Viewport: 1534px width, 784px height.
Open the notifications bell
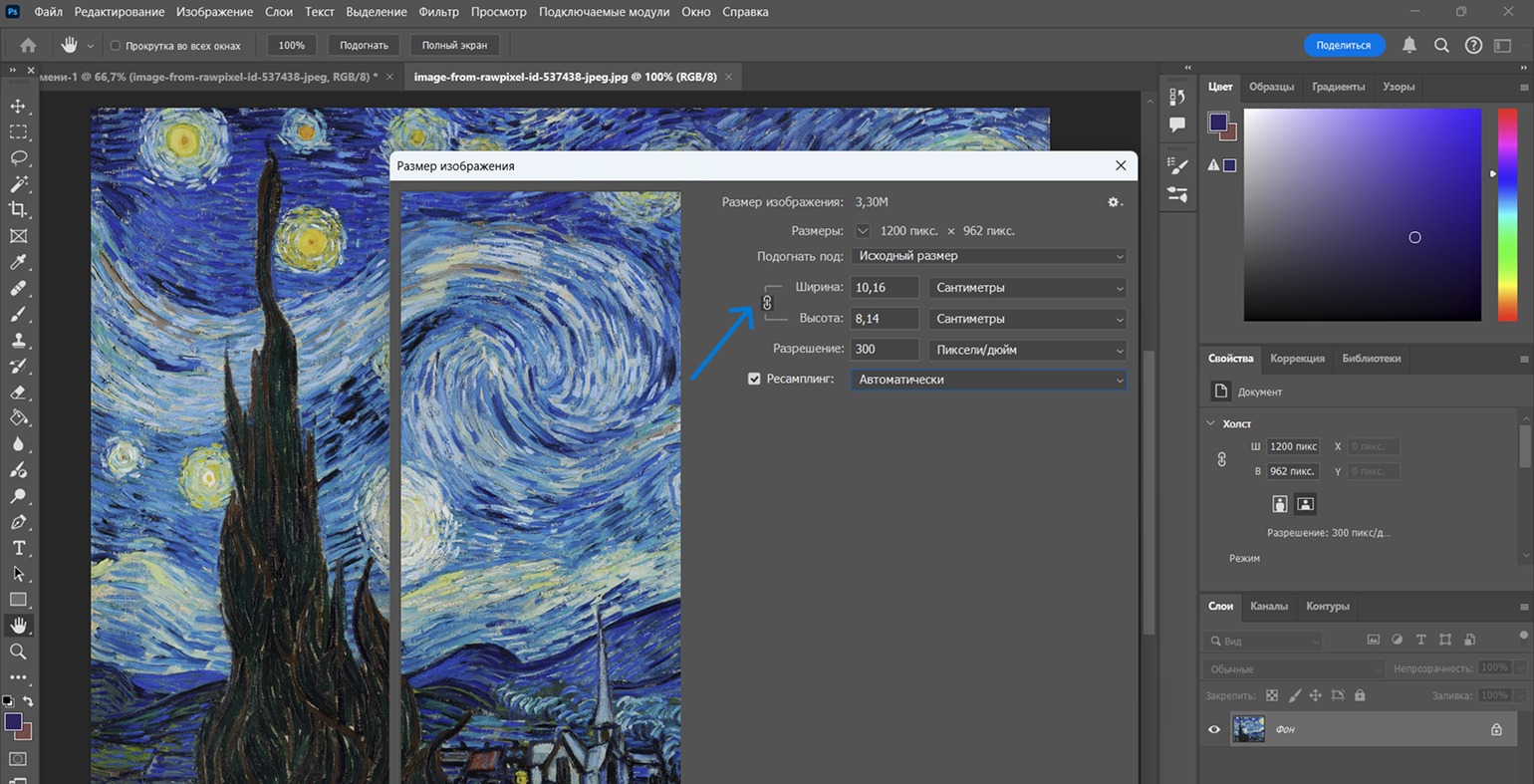click(1409, 45)
